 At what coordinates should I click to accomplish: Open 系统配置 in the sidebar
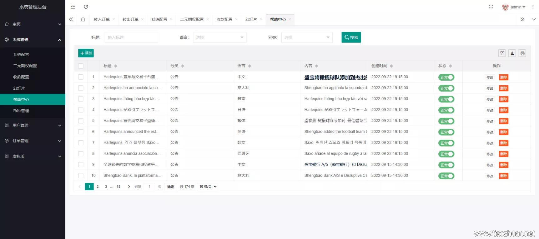point(33,54)
